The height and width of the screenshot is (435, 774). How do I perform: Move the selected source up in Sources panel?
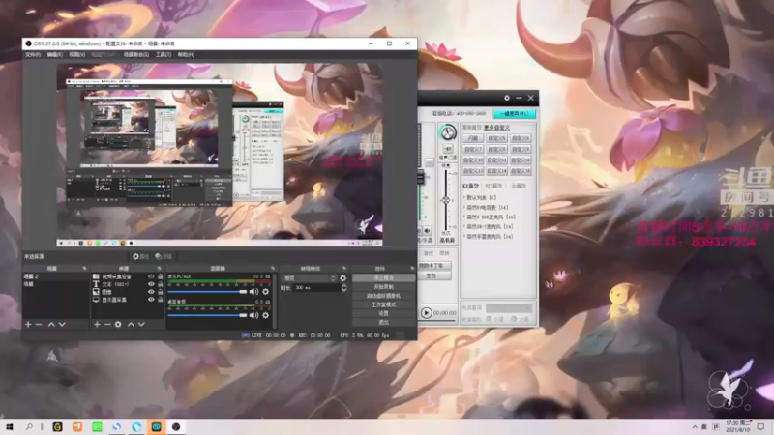(x=131, y=324)
